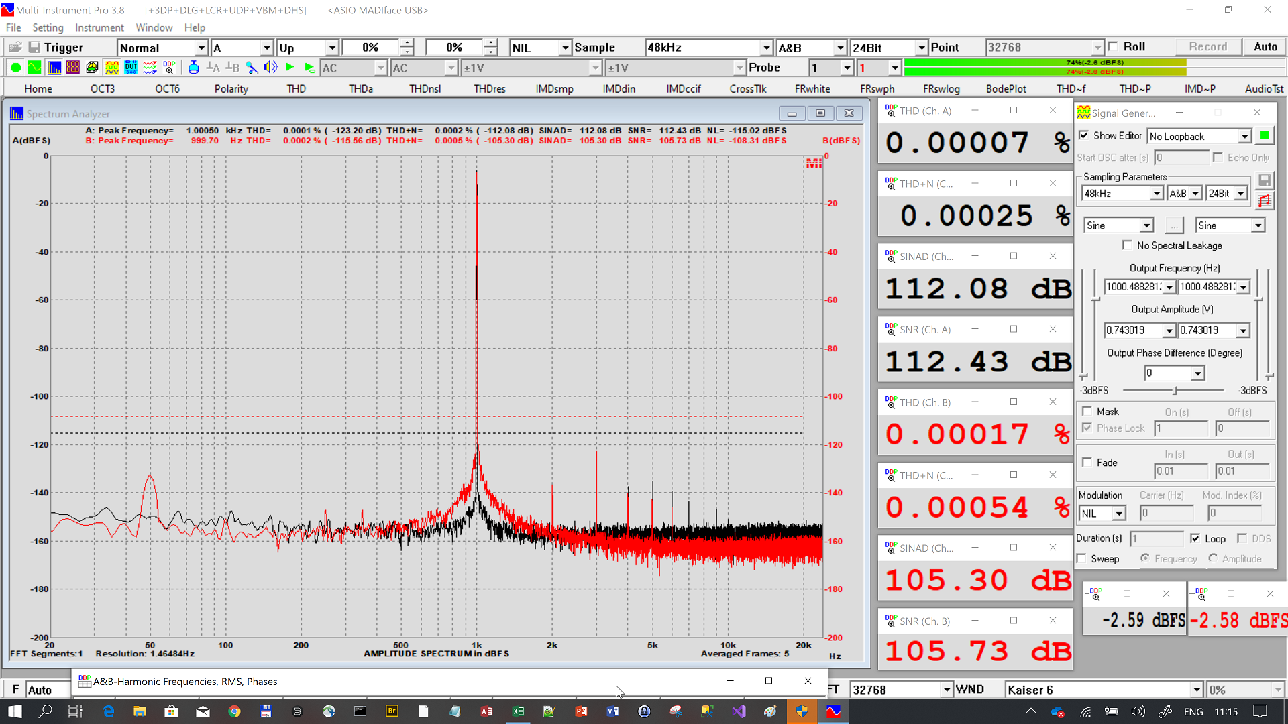Open the Spectrum Analyzer bar-chart icon

tap(54, 68)
